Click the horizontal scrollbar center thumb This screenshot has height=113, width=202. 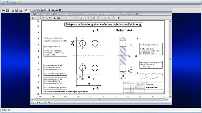100,100
